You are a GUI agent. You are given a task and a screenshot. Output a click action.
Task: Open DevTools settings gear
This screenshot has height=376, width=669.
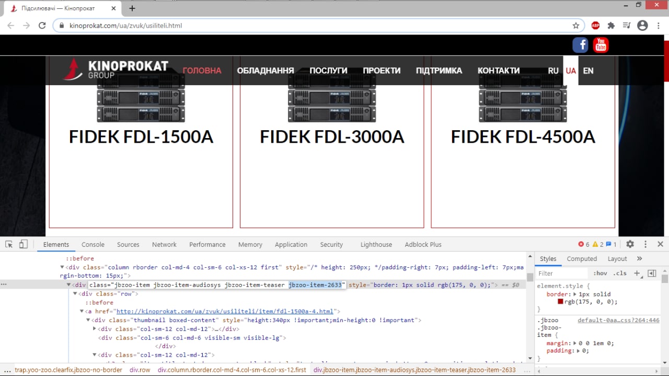click(x=630, y=244)
